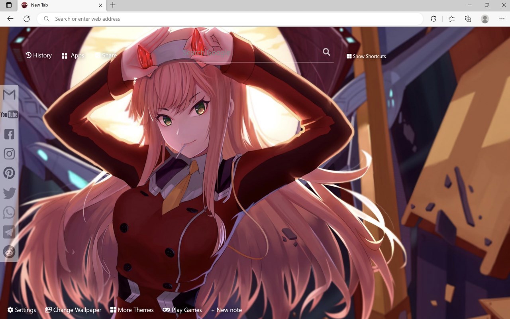
Task: Open the Favorites star list
Action: click(x=451, y=19)
